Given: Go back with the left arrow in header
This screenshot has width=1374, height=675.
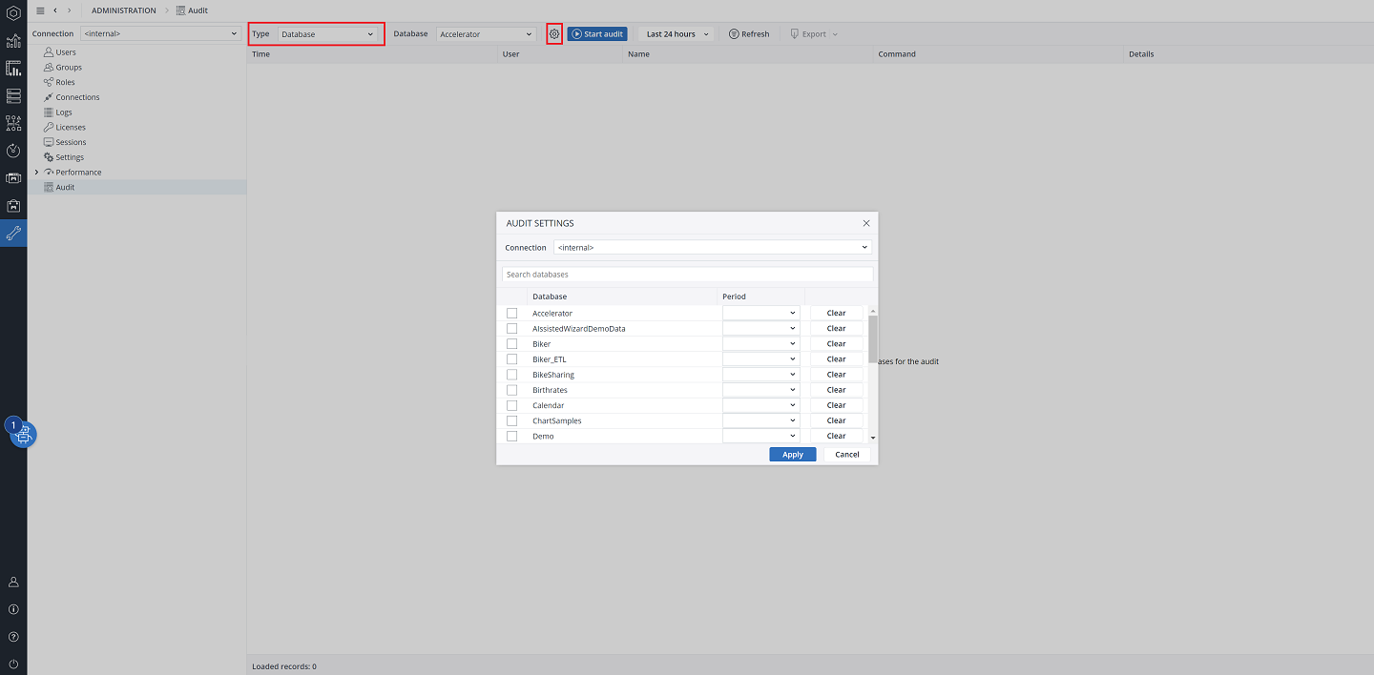Looking at the screenshot, I should (55, 10).
